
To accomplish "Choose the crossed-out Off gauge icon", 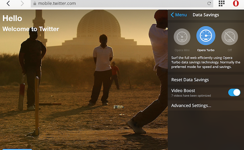I will pos(229,37).
